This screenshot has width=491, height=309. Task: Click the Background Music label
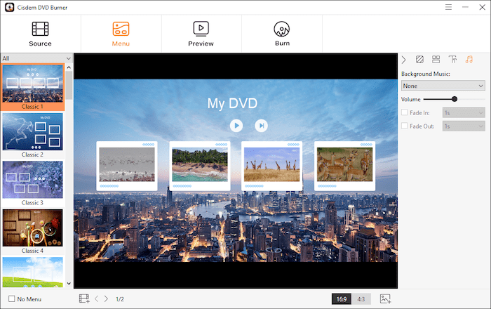[x=426, y=74]
